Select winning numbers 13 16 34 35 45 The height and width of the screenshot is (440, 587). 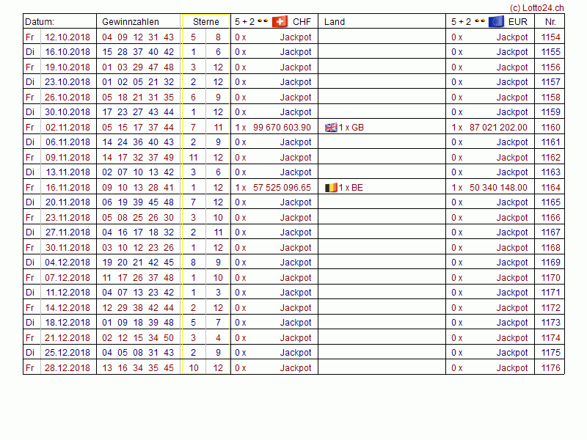coord(138,368)
